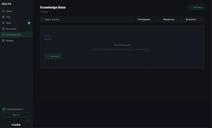Viewport: 212px width, 128px height.
Task: Click the Queue clock icon
Action: [x=3, y=11]
